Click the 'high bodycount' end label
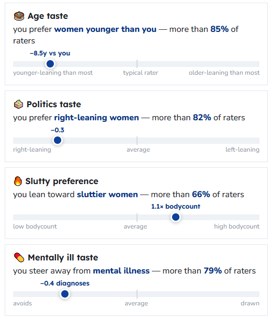 tap(237, 226)
